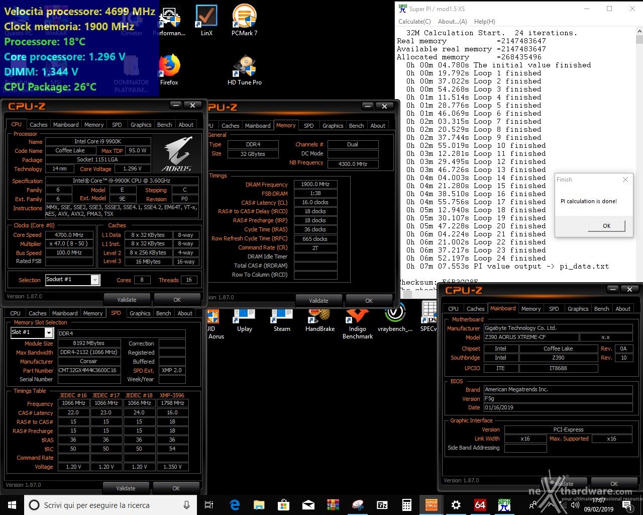
Task: Launch Steam from the desktop
Action: tap(282, 320)
